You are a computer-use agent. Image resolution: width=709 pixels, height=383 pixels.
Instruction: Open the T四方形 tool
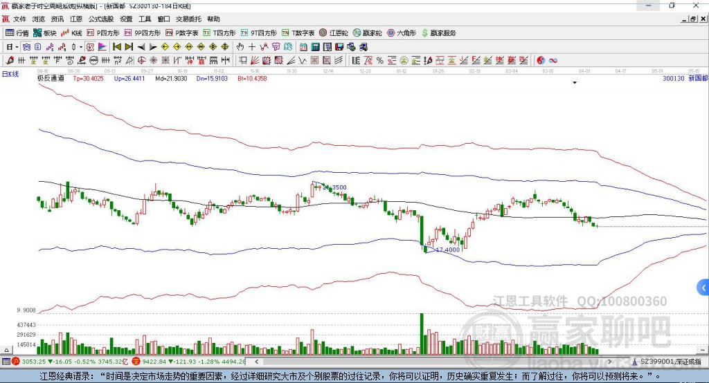click(219, 33)
